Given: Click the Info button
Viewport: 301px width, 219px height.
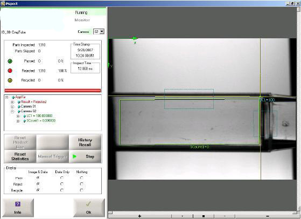Looking at the screenshot, I should tap(18, 208).
